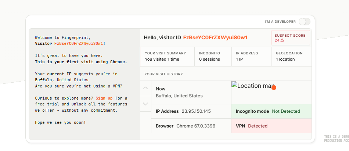349x151 pixels.
Task: Click the Now Buffalo, United States entry
Action: [x=191, y=92]
